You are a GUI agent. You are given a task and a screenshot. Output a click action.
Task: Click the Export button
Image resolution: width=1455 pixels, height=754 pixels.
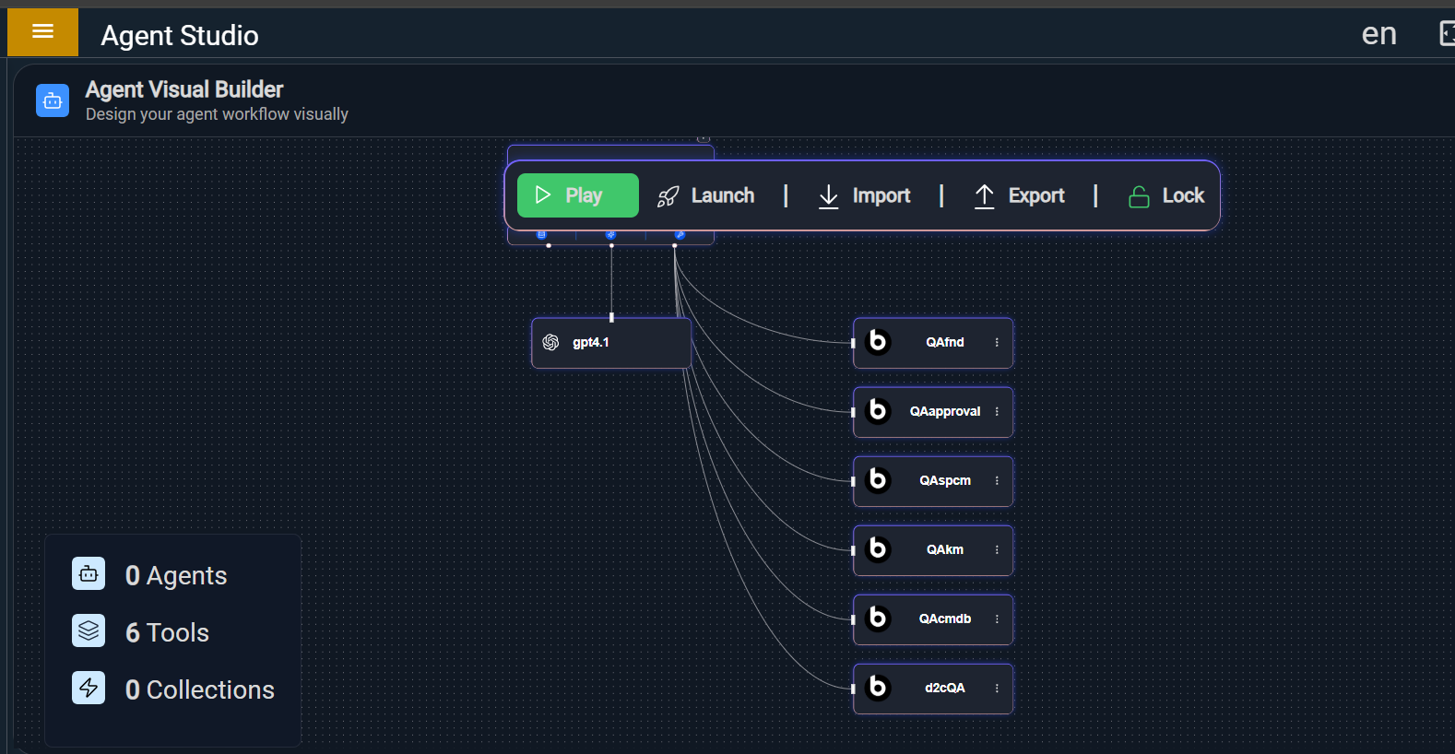coord(1019,195)
